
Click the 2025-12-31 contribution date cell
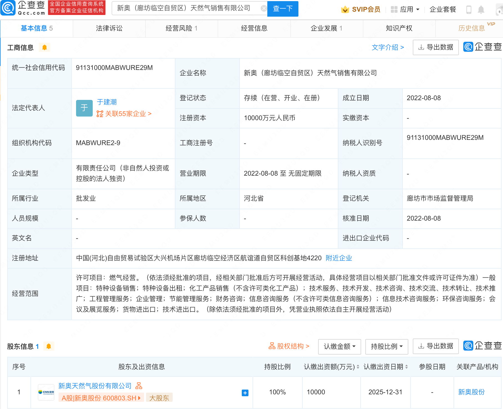[385, 392]
